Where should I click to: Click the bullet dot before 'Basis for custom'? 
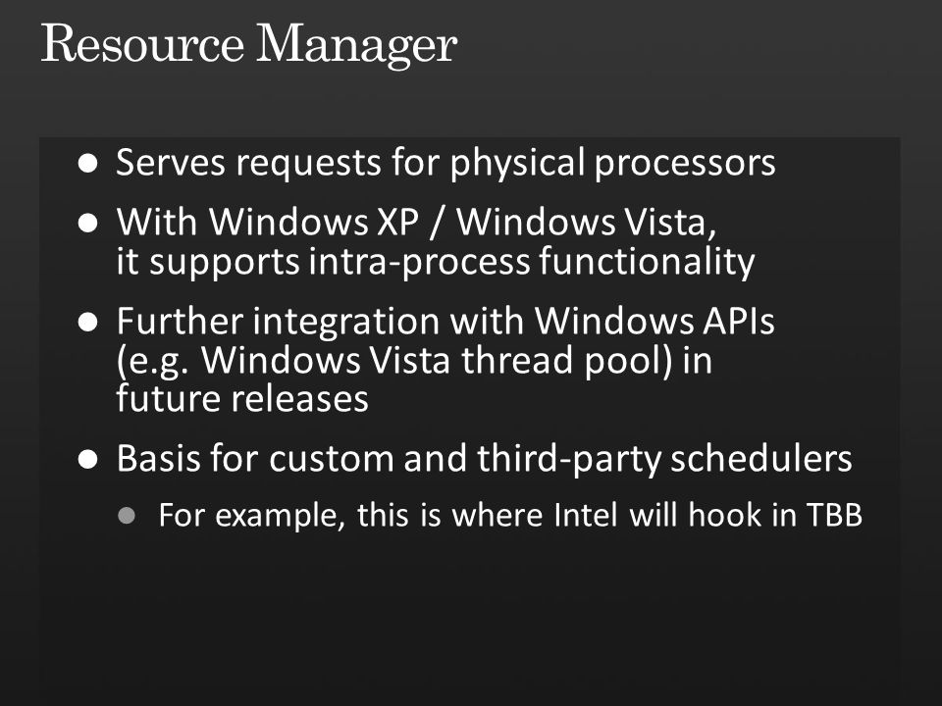[87, 460]
